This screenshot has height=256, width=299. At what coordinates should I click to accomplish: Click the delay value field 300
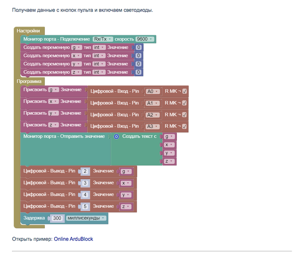(x=58, y=218)
